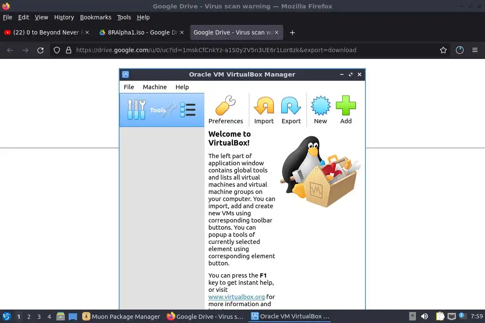This screenshot has height=323, width=485.
Task: Click the removable media tray icon
Action: click(412, 316)
